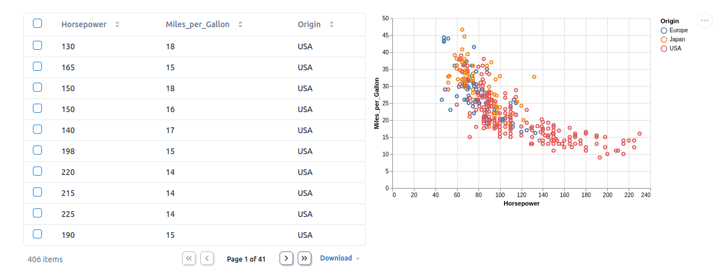The height and width of the screenshot is (269, 728).
Task: Toggle the select-all header checkbox
Action: [x=37, y=24]
